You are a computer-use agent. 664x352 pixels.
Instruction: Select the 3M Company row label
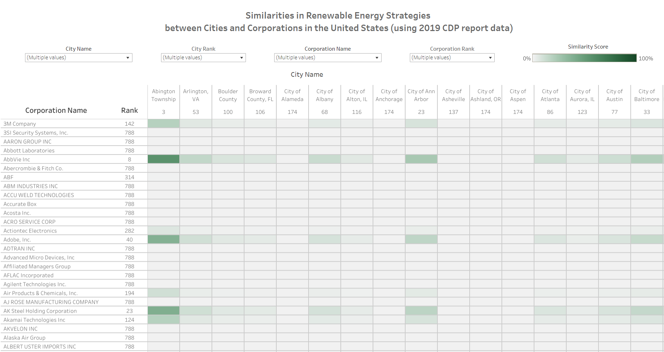tap(20, 124)
